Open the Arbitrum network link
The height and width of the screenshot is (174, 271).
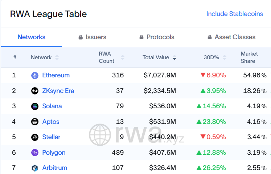[54, 168]
